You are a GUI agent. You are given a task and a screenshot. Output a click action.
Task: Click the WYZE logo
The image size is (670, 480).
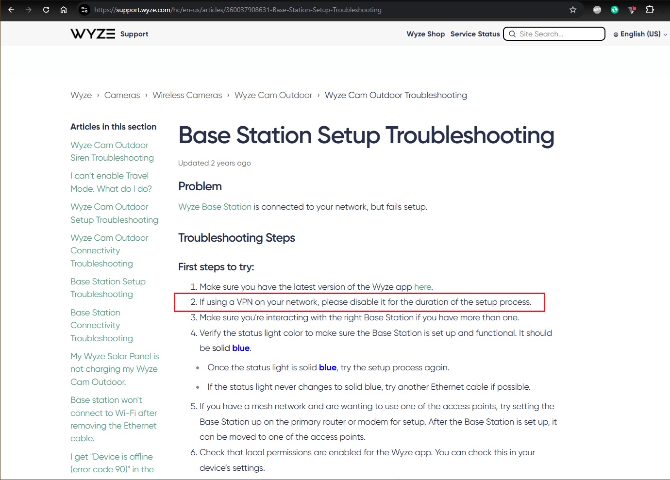pyautogui.click(x=93, y=33)
